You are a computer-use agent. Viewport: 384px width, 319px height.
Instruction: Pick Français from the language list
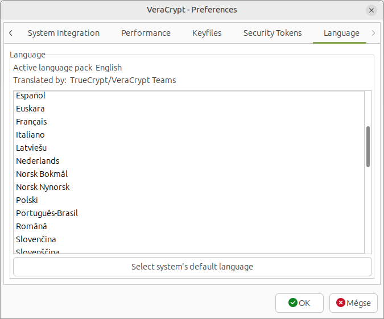31,122
